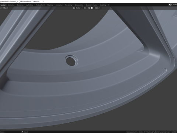177x133 pixels.
Task: Open the Object menu in viewport header
Action: 6,8
